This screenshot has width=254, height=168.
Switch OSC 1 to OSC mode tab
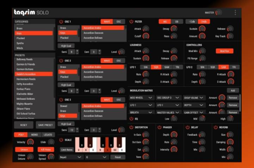pos(119,21)
